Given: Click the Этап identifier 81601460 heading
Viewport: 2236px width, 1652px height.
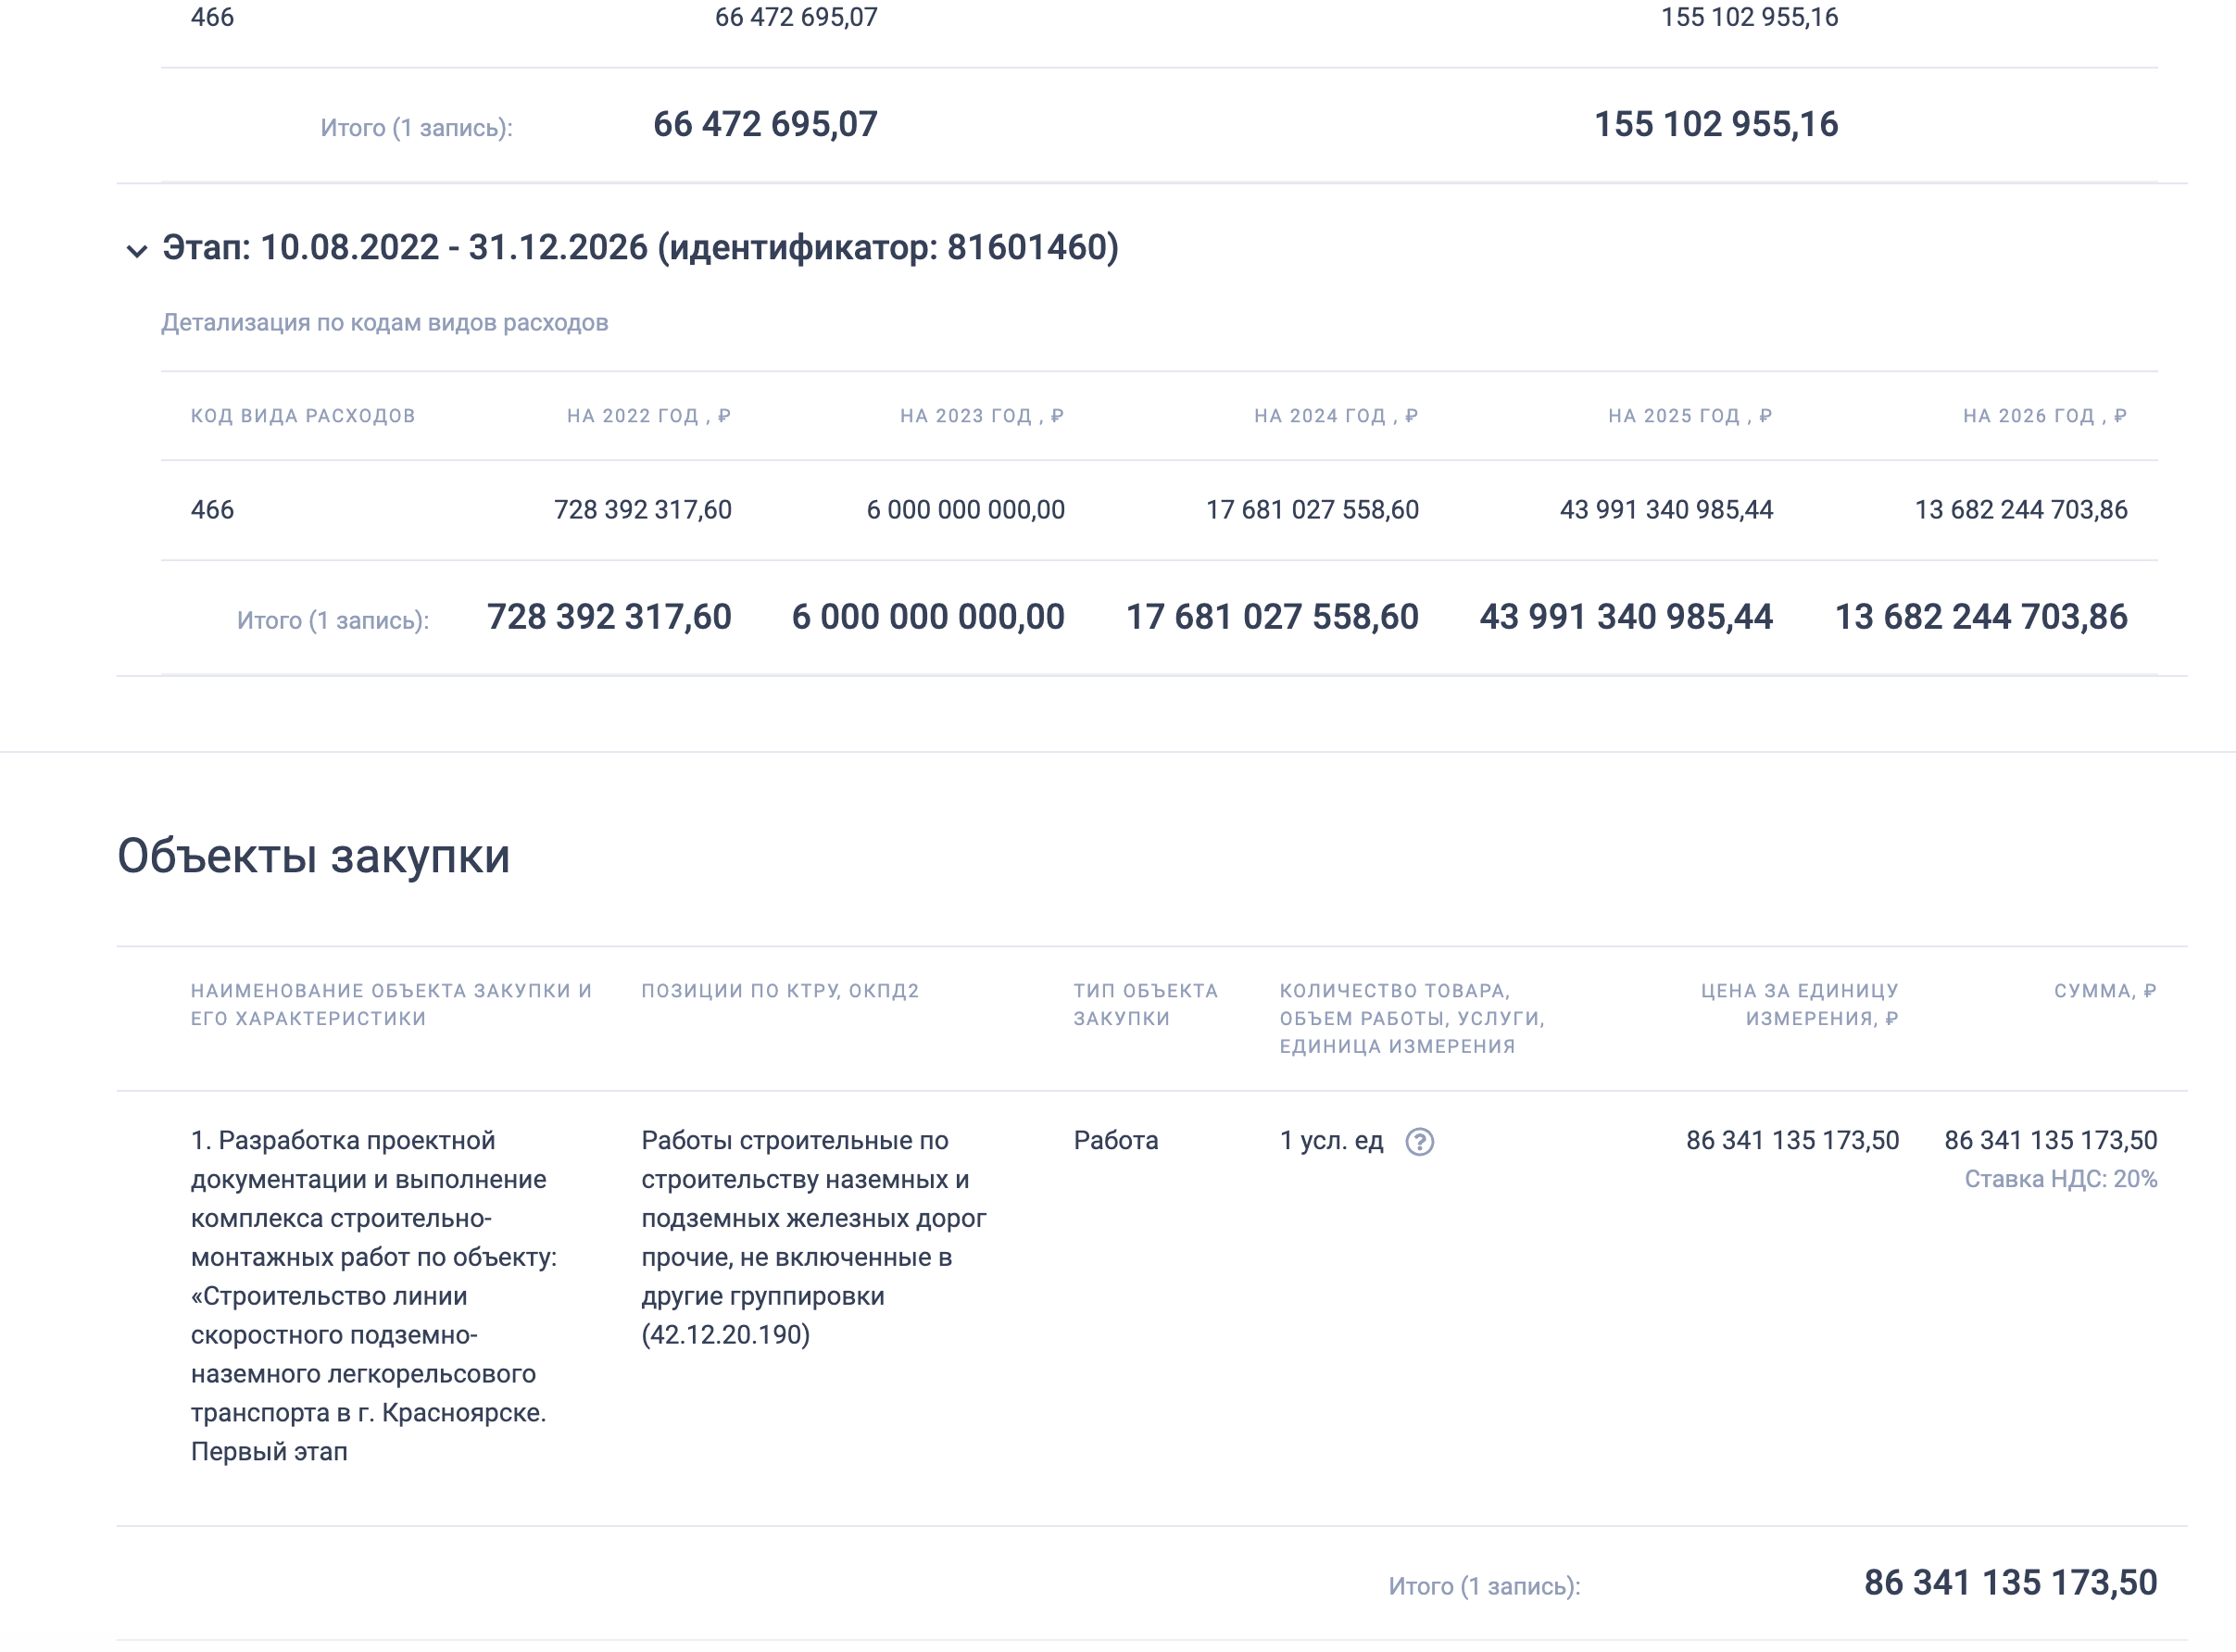Looking at the screenshot, I should [640, 247].
